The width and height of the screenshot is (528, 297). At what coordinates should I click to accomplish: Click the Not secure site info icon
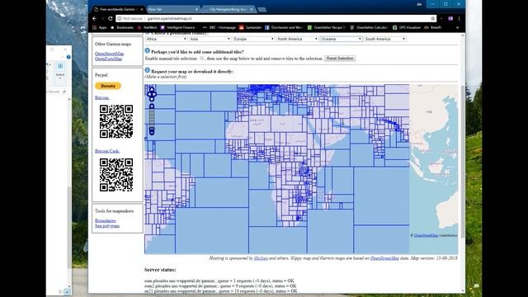point(119,18)
